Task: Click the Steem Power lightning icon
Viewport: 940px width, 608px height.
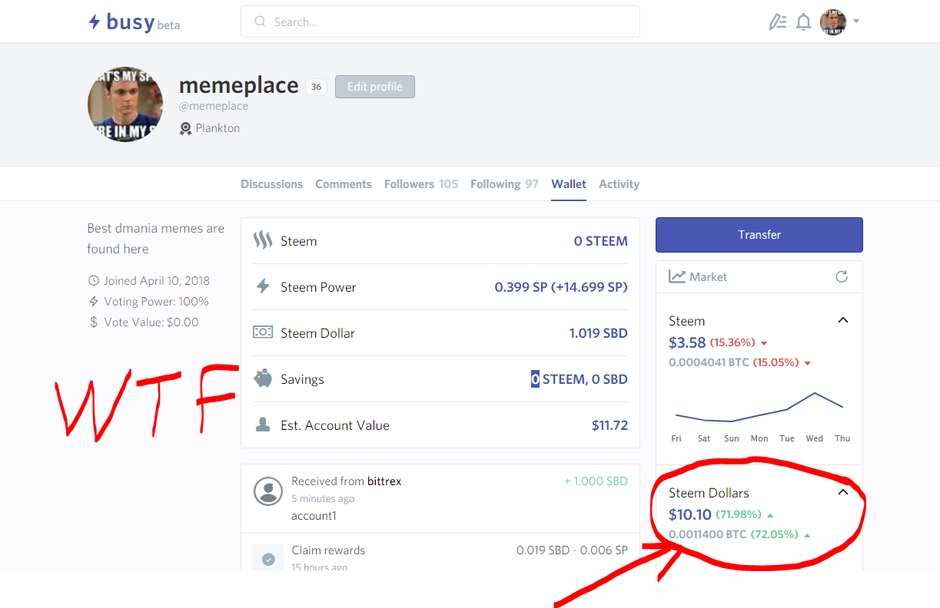Action: pos(263,287)
